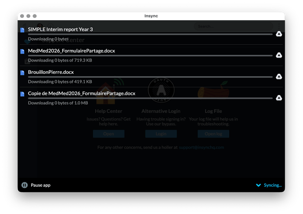Click the document icon beside MedMed2026_FormulairePartage.docx
The height and width of the screenshot is (214, 303).
(22, 51)
